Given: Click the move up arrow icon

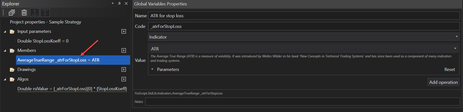Looking at the screenshot, I should [x=35, y=13].
